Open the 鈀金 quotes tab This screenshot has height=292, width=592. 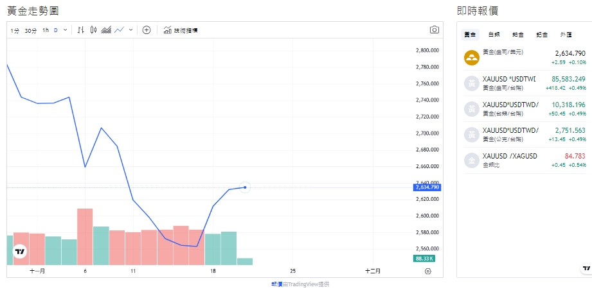tap(542, 35)
